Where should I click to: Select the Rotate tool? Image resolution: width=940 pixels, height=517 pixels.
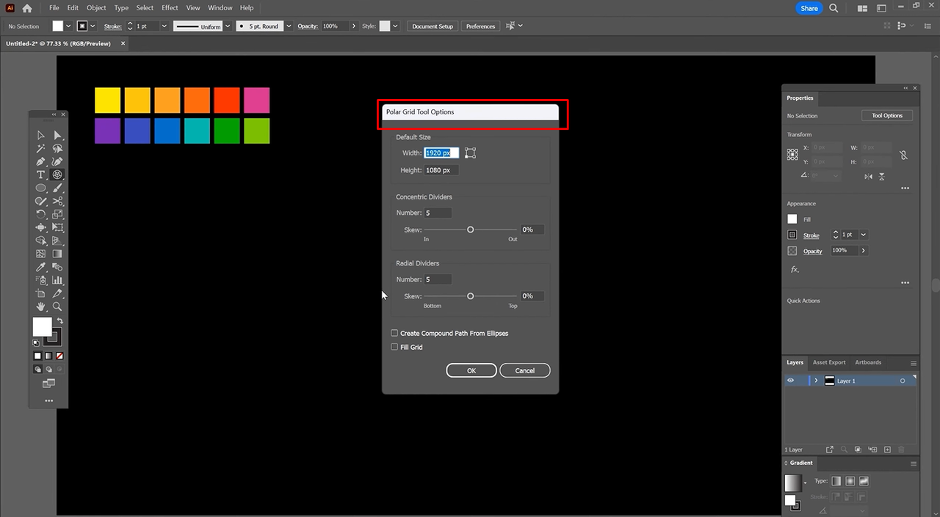(x=41, y=215)
